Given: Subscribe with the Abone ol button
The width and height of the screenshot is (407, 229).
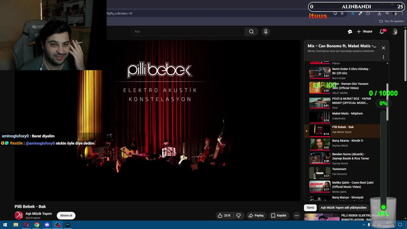Looking at the screenshot, I should click(x=66, y=215).
